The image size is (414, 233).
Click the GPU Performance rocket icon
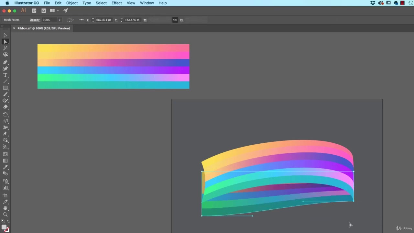click(x=66, y=11)
